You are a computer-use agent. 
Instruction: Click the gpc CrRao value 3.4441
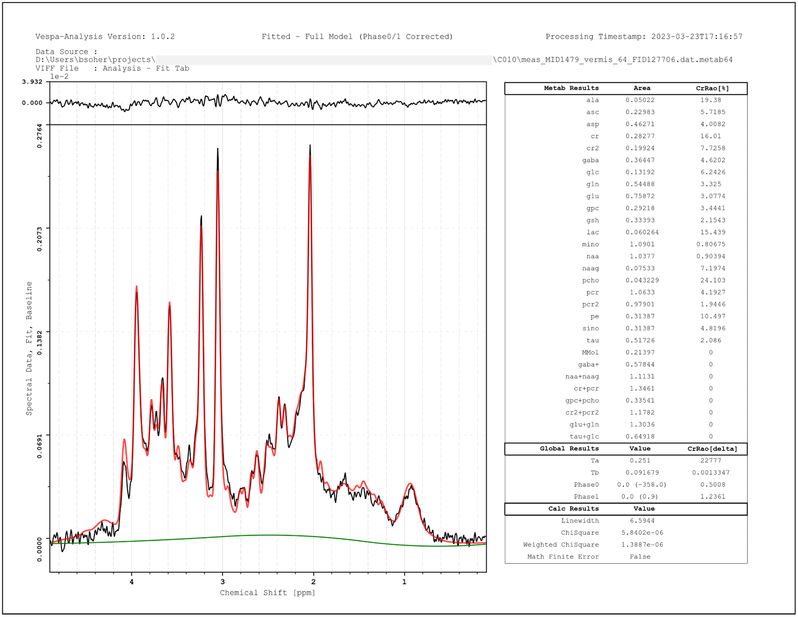(713, 208)
